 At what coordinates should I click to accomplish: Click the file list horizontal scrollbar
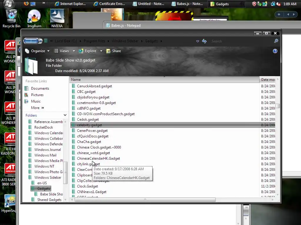[145, 200]
